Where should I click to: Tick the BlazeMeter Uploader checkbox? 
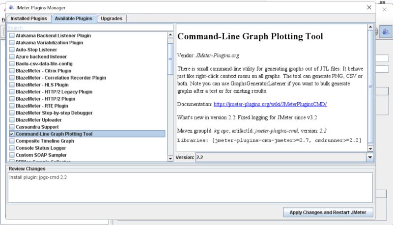click(x=12, y=120)
